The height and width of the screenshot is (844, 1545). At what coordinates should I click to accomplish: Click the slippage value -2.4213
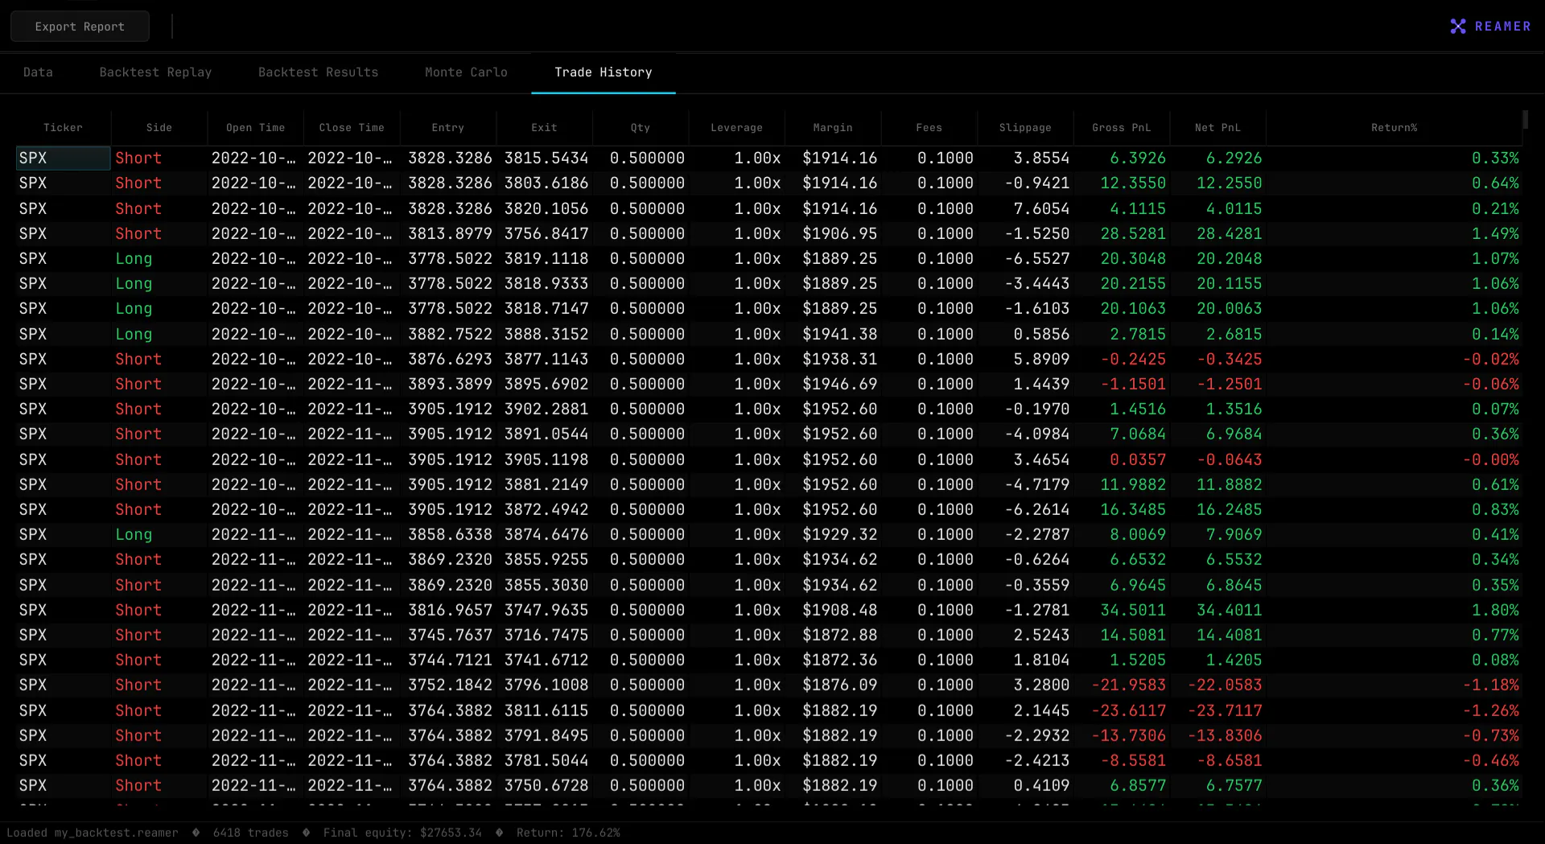point(1037,760)
